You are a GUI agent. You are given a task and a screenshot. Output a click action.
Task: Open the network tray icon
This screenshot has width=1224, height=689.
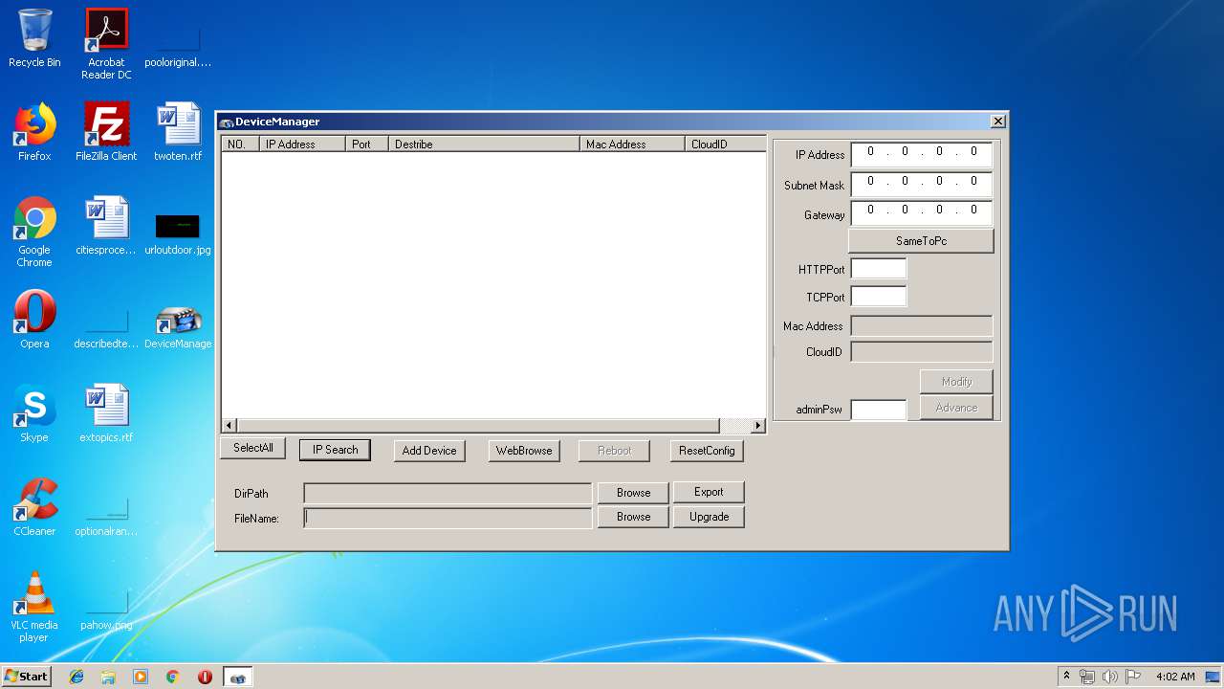click(x=1087, y=677)
